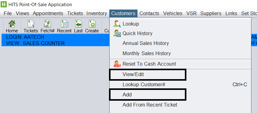Open the VSR menu

(191, 13)
